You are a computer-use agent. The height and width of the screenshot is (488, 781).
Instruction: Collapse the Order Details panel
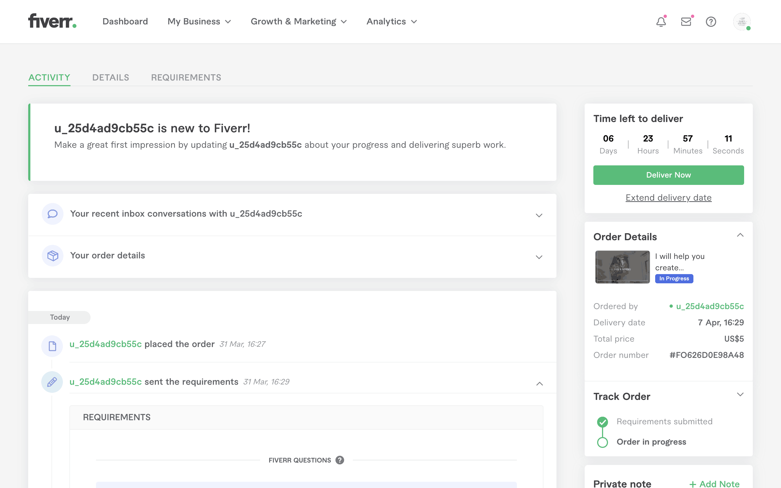(x=741, y=235)
